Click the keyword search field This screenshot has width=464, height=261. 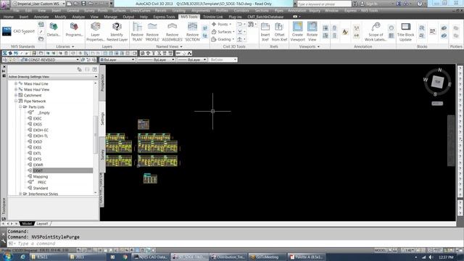coord(324,4)
